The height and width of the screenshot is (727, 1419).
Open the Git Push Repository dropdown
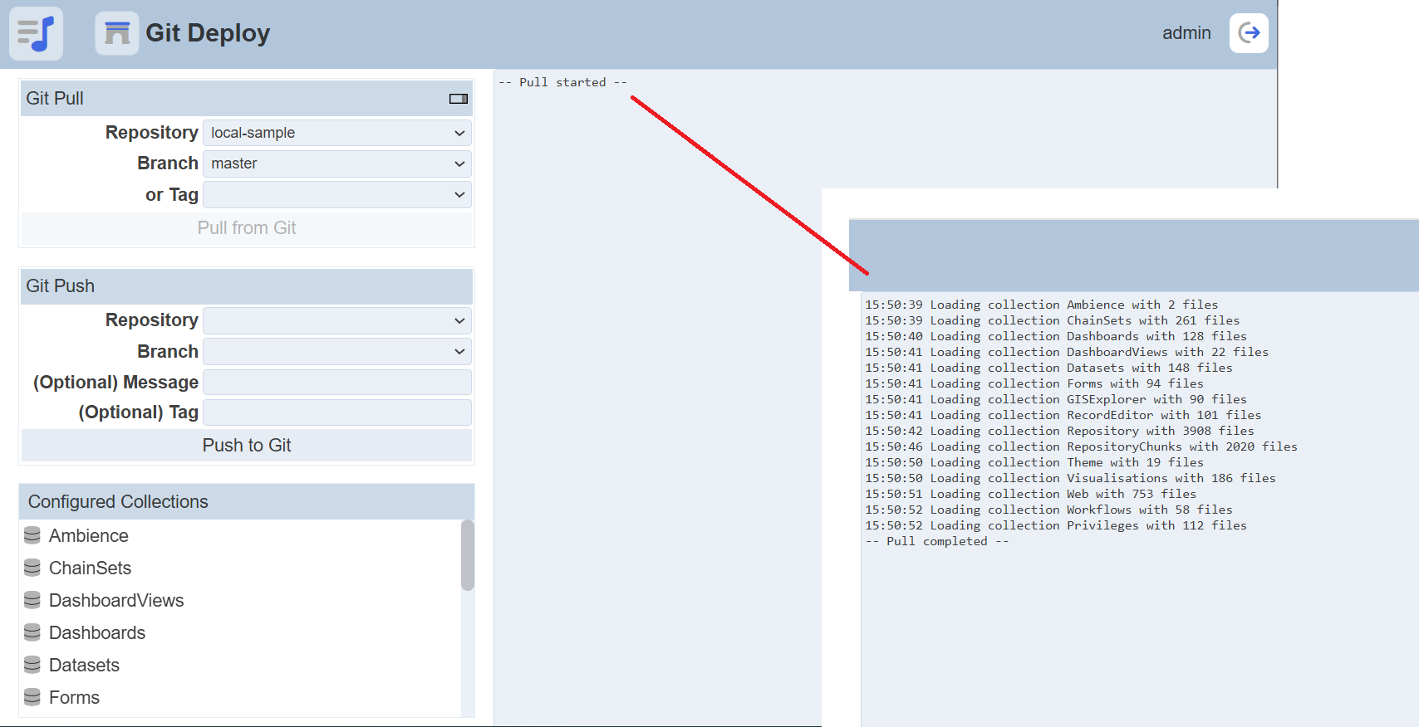point(336,320)
